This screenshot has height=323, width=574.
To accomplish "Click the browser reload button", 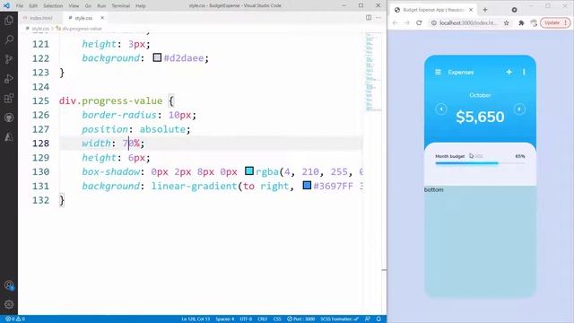I will [419, 22].
